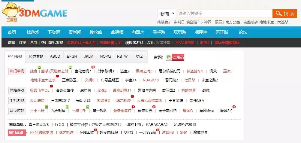Click the 手机游戏 category label

[17, 101]
